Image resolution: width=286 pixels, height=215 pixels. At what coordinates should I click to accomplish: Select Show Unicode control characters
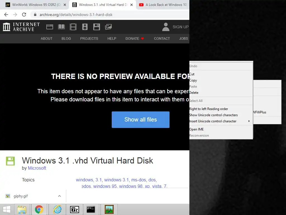pos(221,115)
